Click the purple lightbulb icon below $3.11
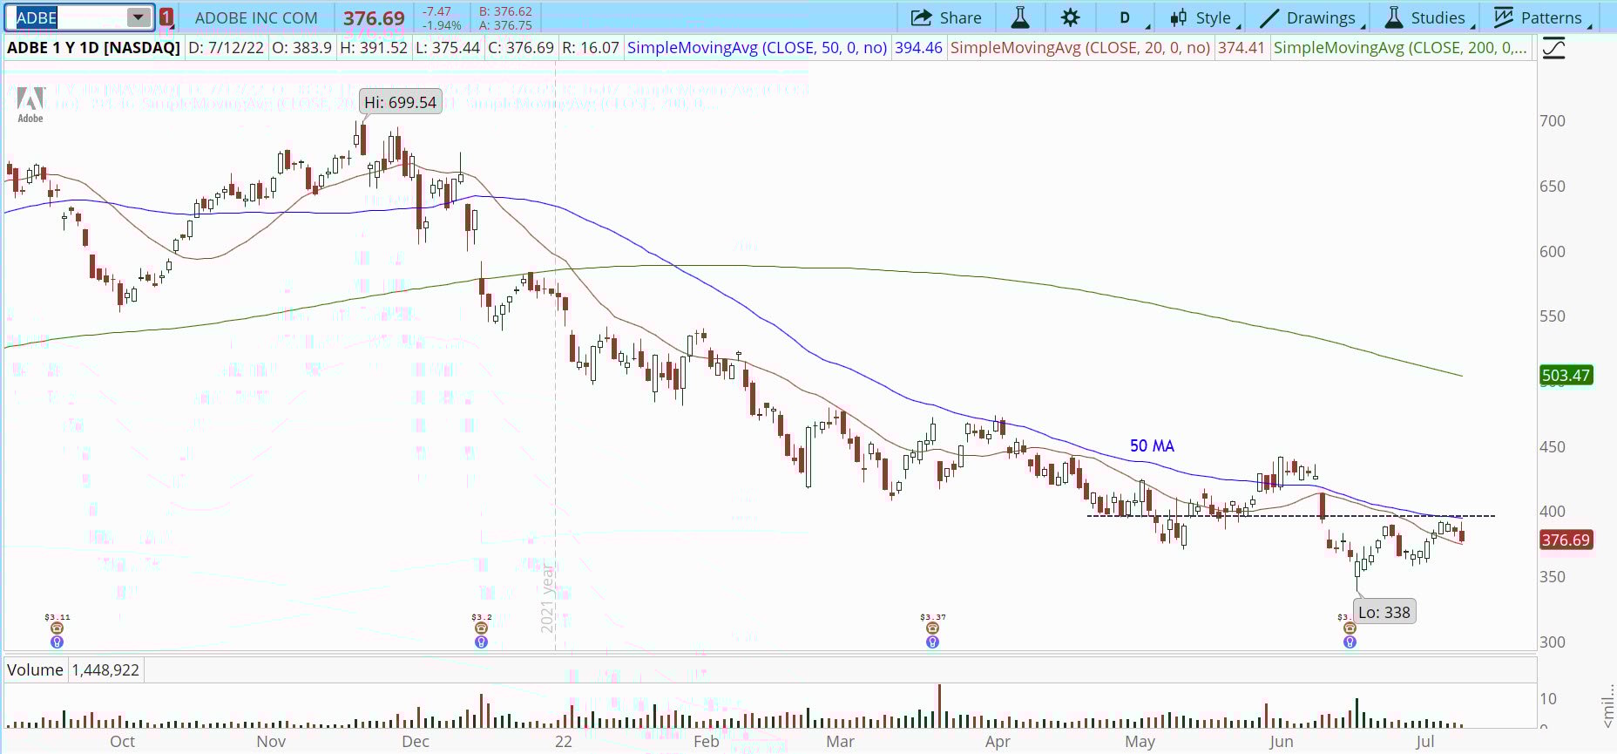The width and height of the screenshot is (1617, 754). coord(57,642)
